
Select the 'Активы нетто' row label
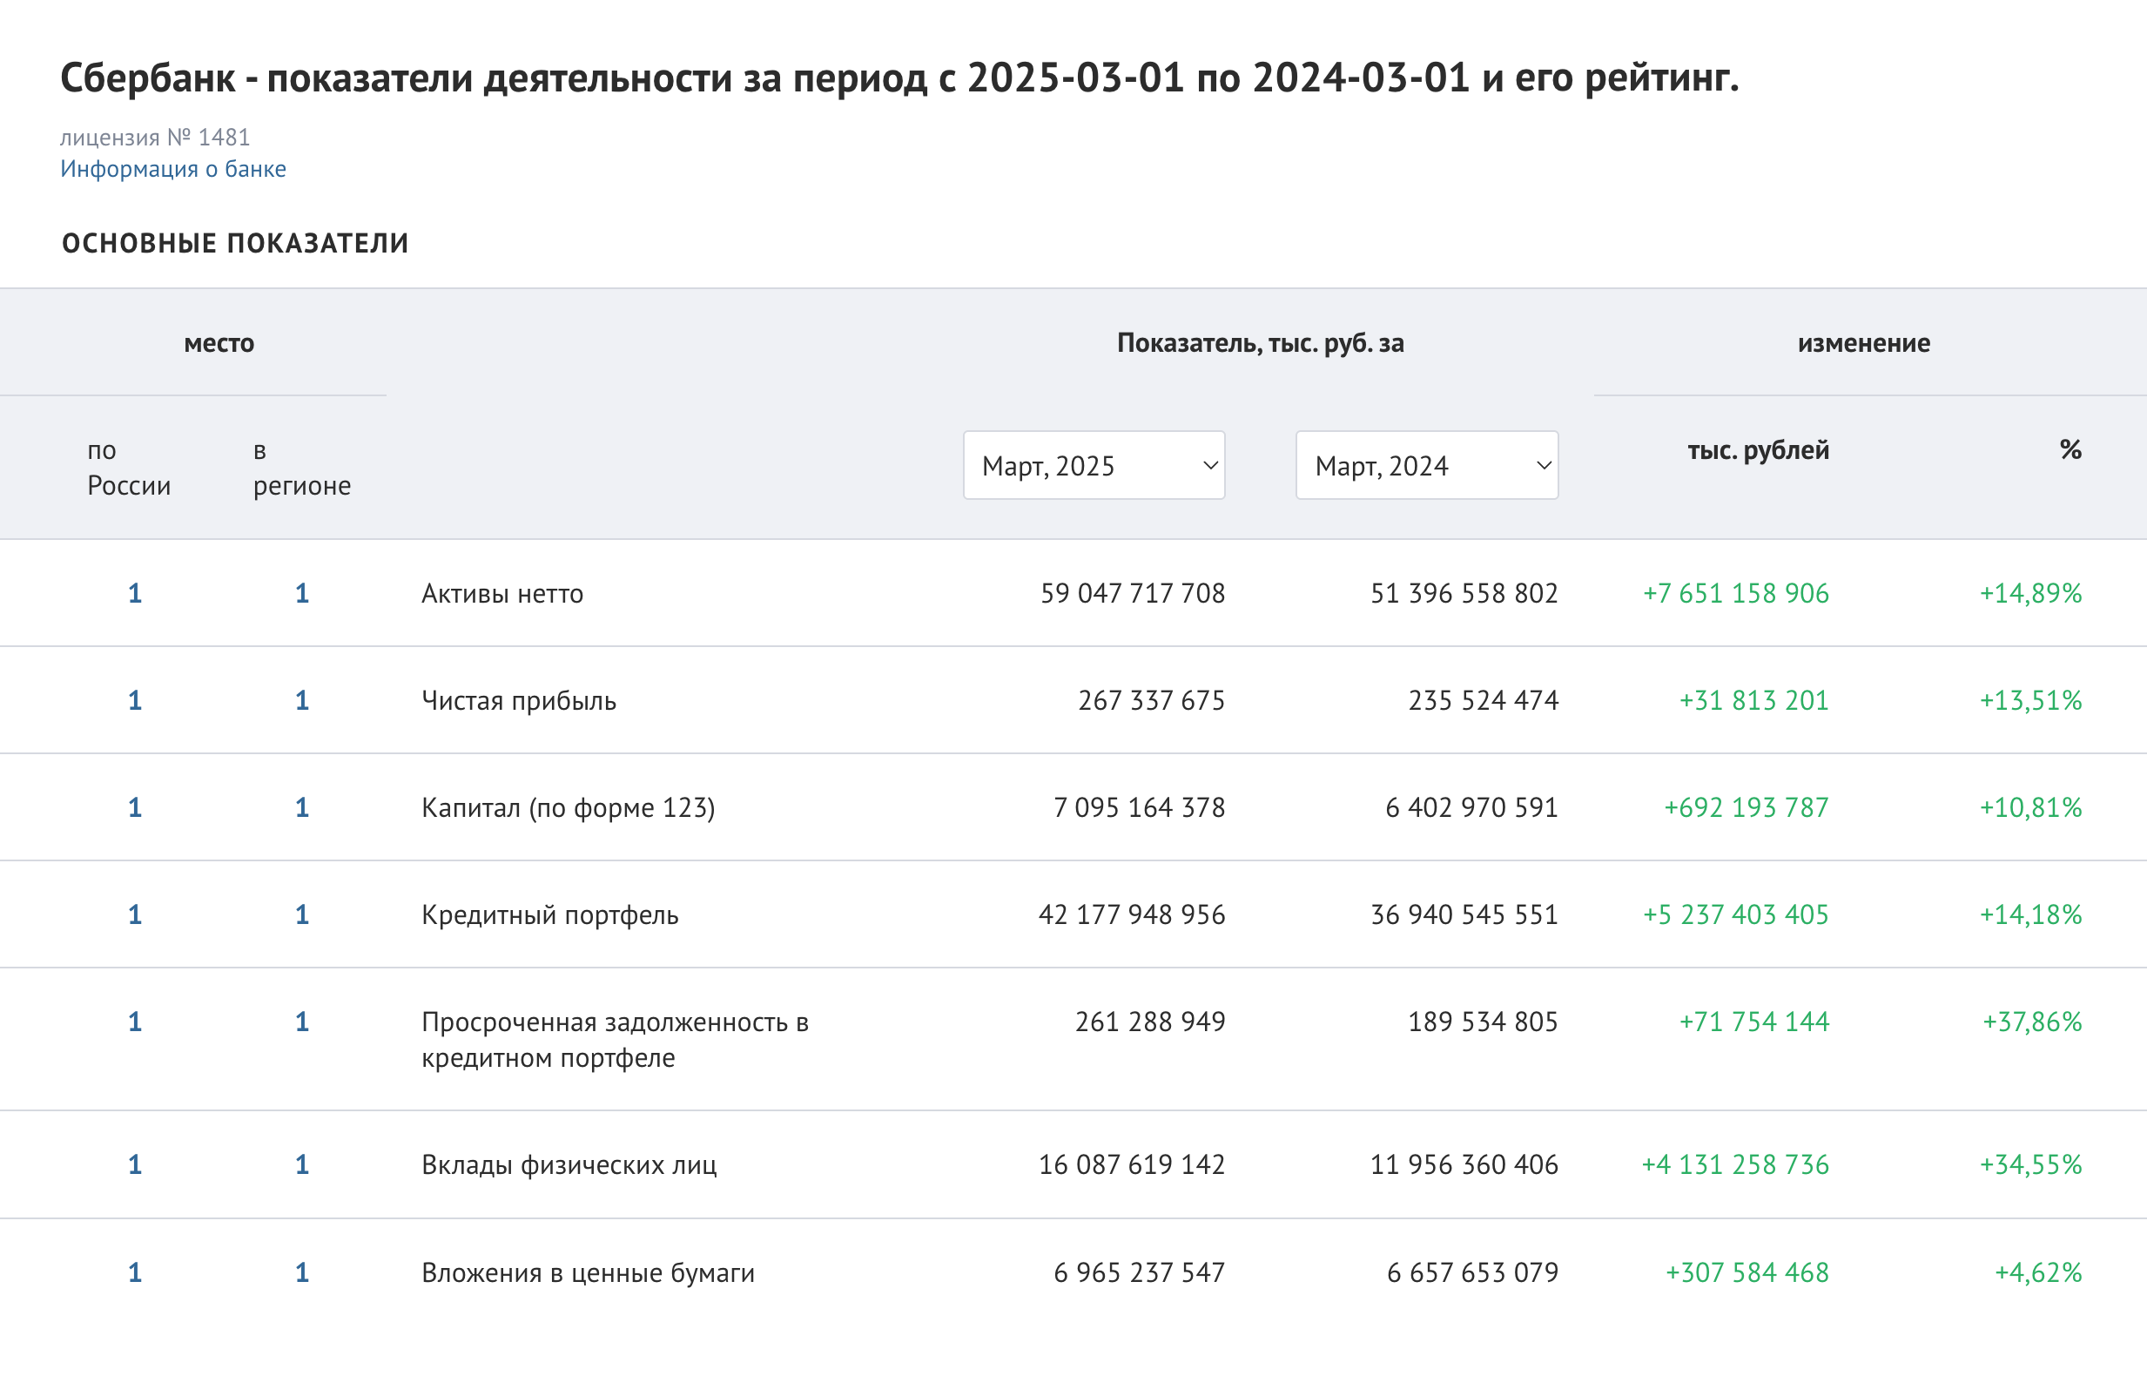click(501, 593)
